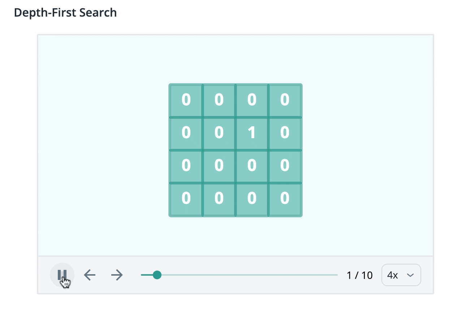Pause the Depth-First Search animation

coord(62,275)
